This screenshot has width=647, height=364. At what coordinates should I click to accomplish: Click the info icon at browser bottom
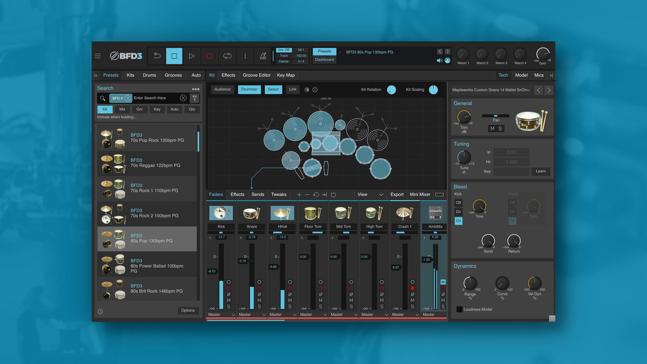100,311
